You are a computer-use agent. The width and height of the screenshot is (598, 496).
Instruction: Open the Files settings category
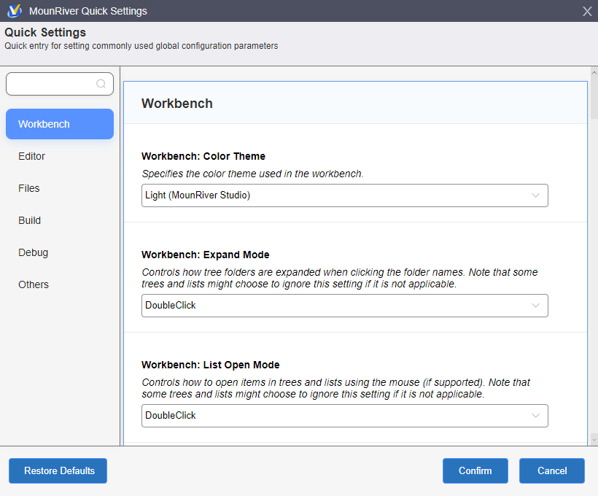pos(29,188)
